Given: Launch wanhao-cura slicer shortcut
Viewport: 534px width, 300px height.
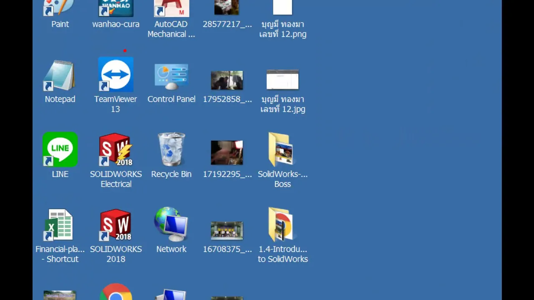Looking at the screenshot, I should [x=116, y=9].
